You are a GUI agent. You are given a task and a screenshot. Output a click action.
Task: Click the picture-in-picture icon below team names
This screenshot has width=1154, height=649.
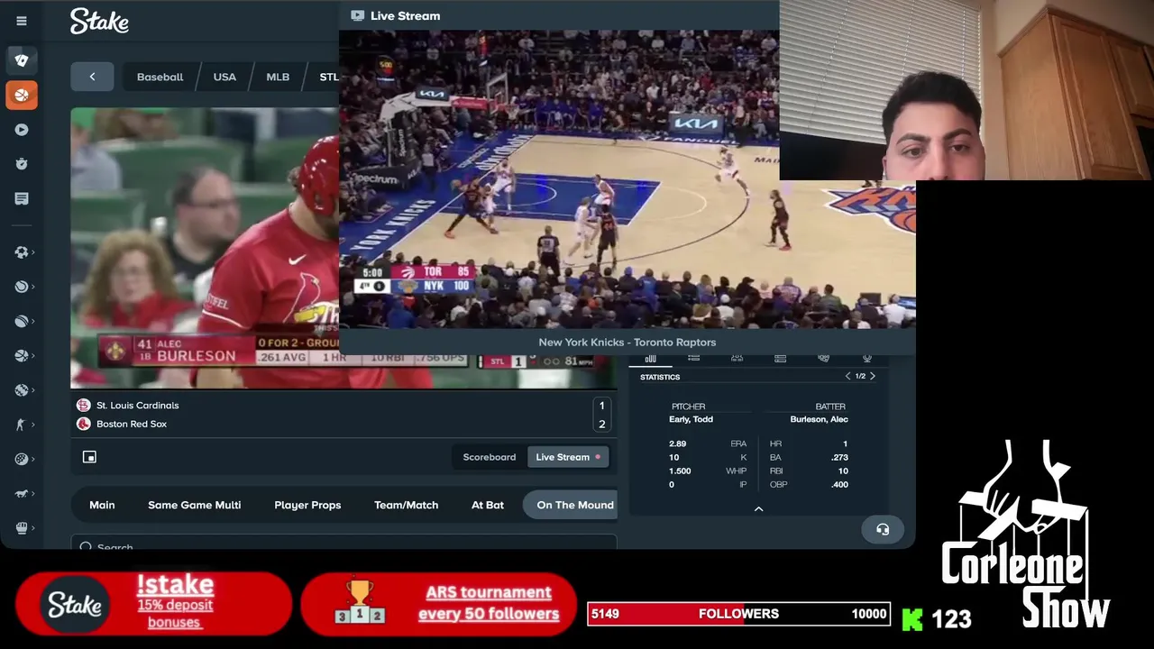point(89,457)
